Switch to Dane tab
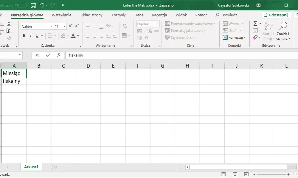 tap(139, 15)
